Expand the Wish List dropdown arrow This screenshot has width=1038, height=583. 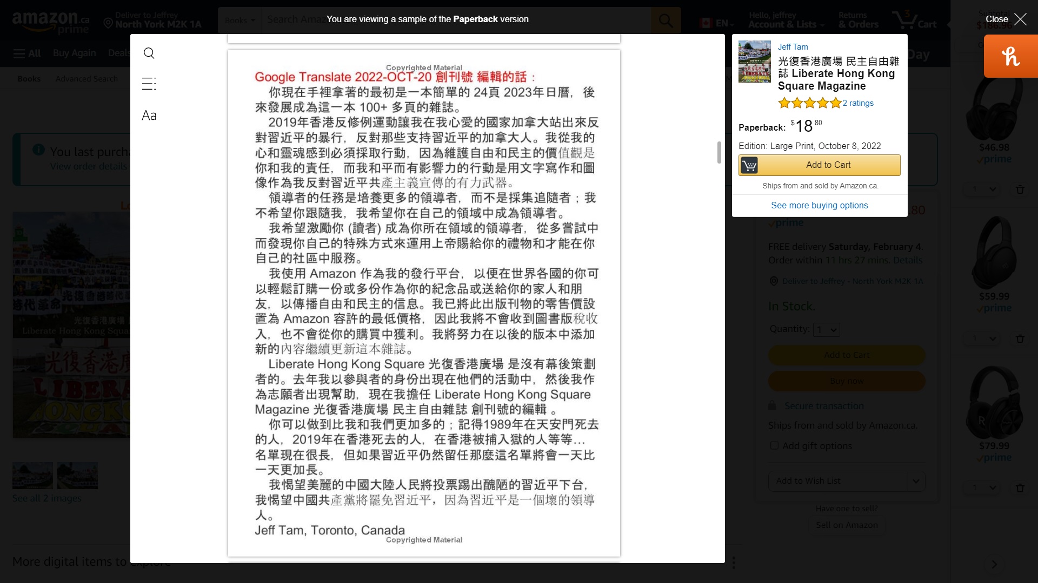point(916,481)
